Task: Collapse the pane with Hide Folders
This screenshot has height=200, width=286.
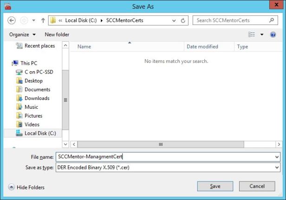Action: coord(26,187)
